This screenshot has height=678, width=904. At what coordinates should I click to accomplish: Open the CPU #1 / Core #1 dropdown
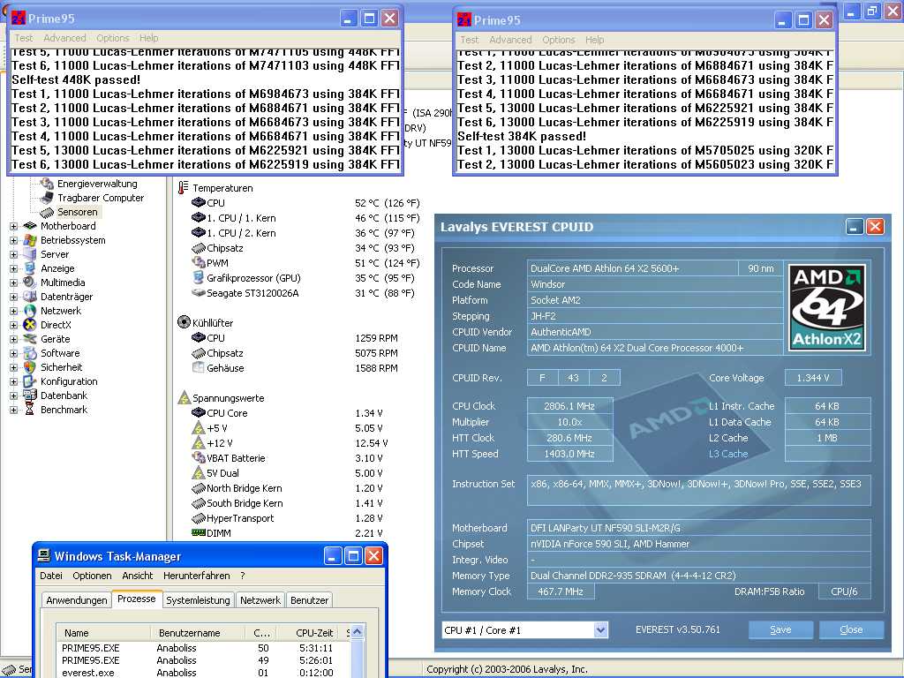pos(600,629)
